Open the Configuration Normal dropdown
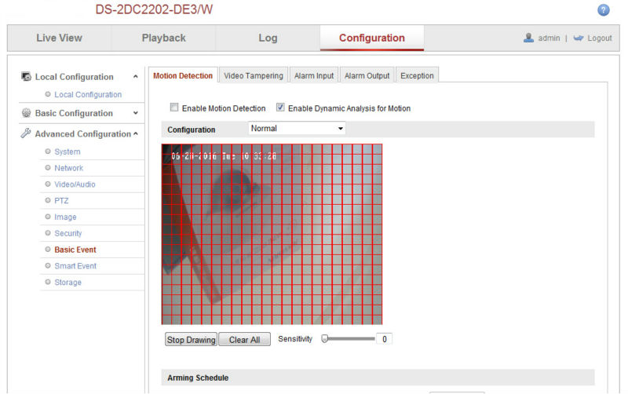 pos(297,128)
